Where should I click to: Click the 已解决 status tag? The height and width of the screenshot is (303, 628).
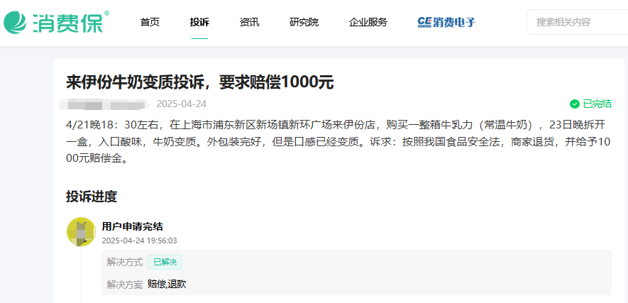165,262
